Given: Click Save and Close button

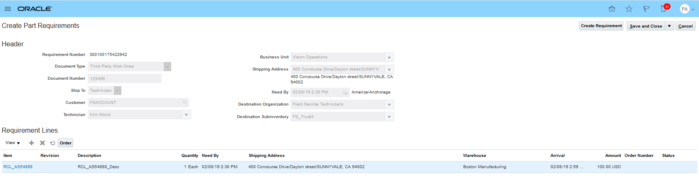Looking at the screenshot, I should (x=646, y=26).
